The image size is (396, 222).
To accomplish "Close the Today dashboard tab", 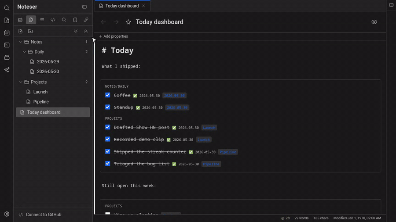I will click(x=143, y=6).
